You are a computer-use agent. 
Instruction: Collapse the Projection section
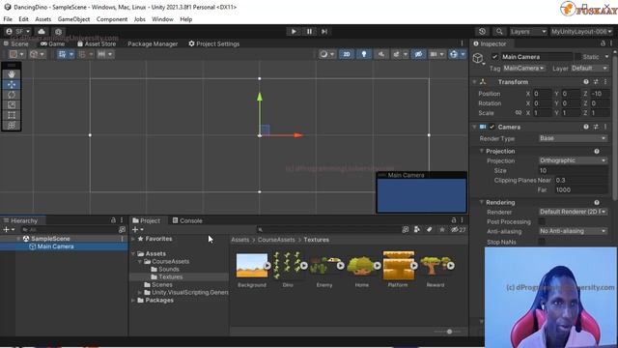(x=481, y=151)
